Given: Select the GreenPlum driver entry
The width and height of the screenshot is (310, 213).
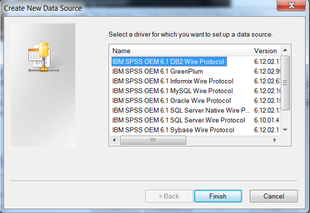Looking at the screenshot, I should pos(158,71).
